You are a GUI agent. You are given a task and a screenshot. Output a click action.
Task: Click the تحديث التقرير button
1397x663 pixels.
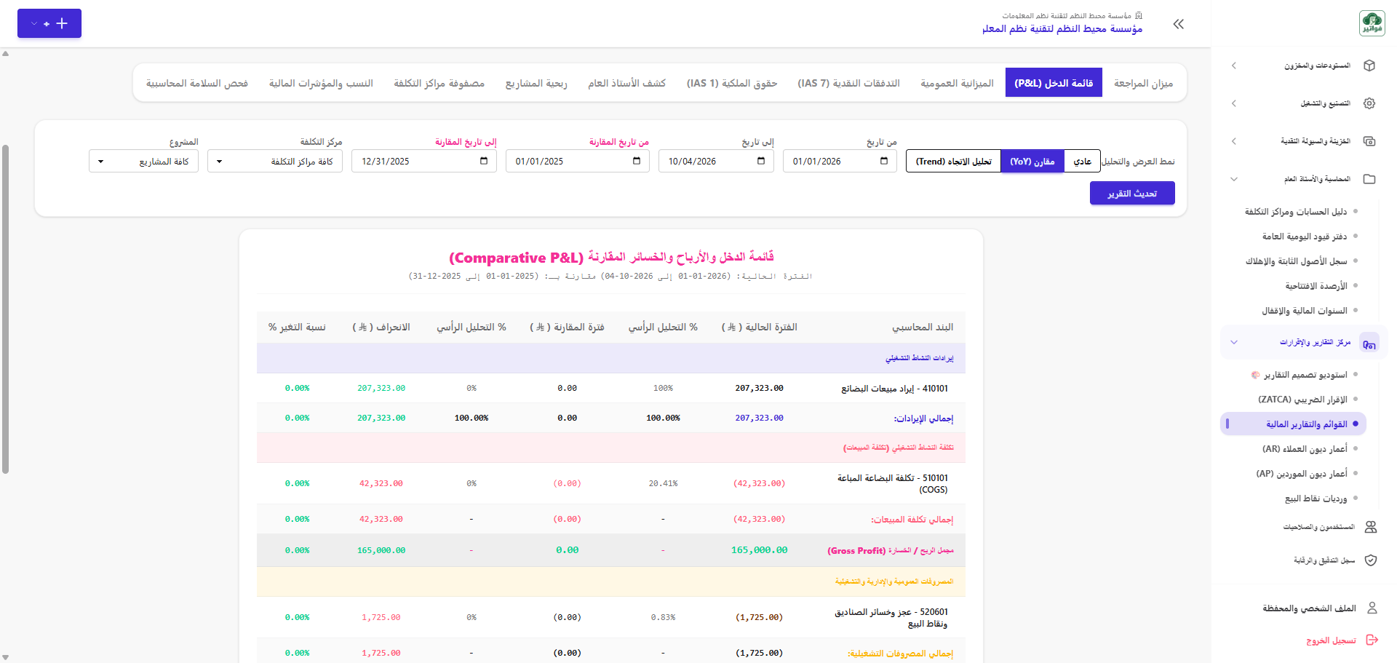coord(1132,194)
